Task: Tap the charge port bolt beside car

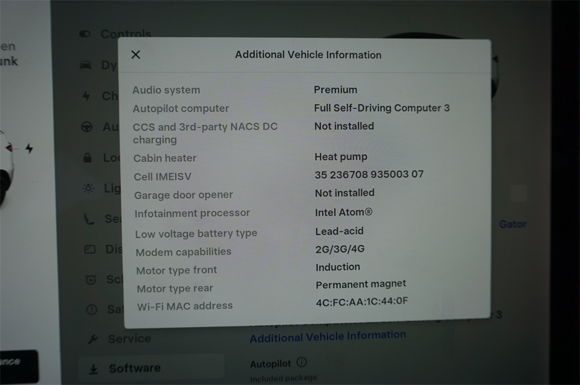Action: point(29,148)
